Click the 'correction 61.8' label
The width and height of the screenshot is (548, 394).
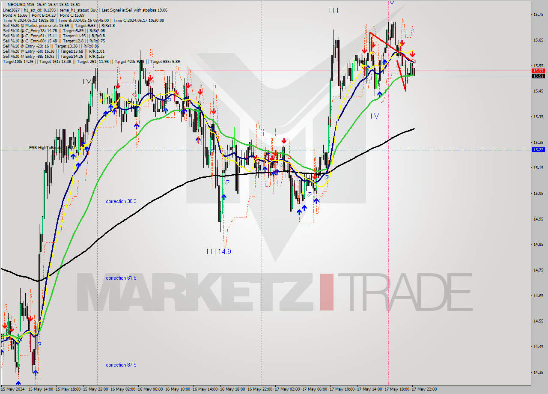click(x=121, y=278)
